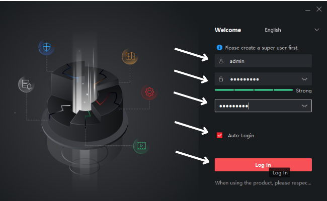Click the red settings gear icon
327x201 pixels.
coord(149,92)
